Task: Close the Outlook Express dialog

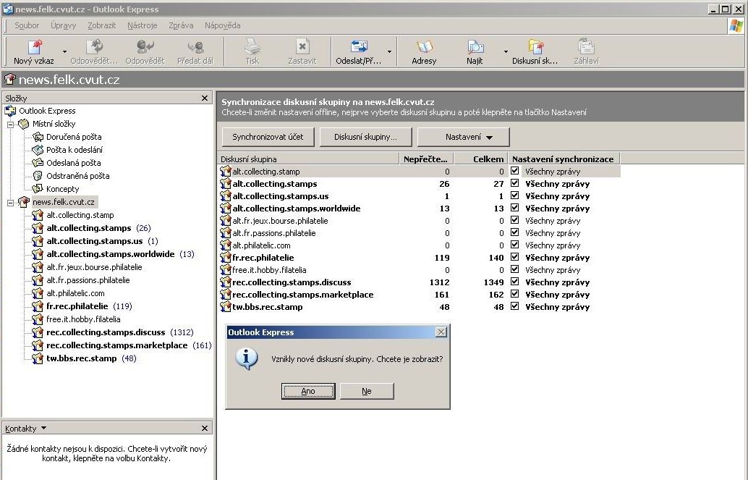Action: [x=441, y=332]
